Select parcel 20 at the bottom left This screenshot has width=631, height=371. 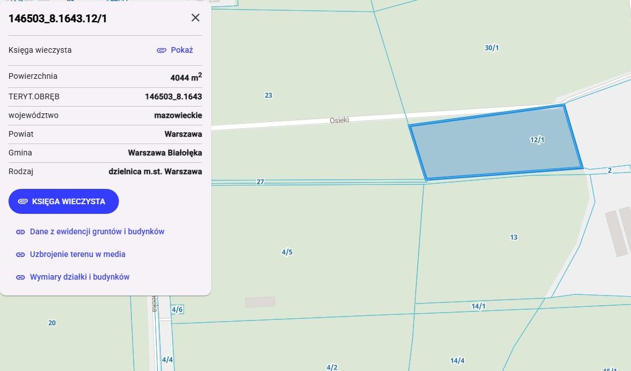(52, 323)
